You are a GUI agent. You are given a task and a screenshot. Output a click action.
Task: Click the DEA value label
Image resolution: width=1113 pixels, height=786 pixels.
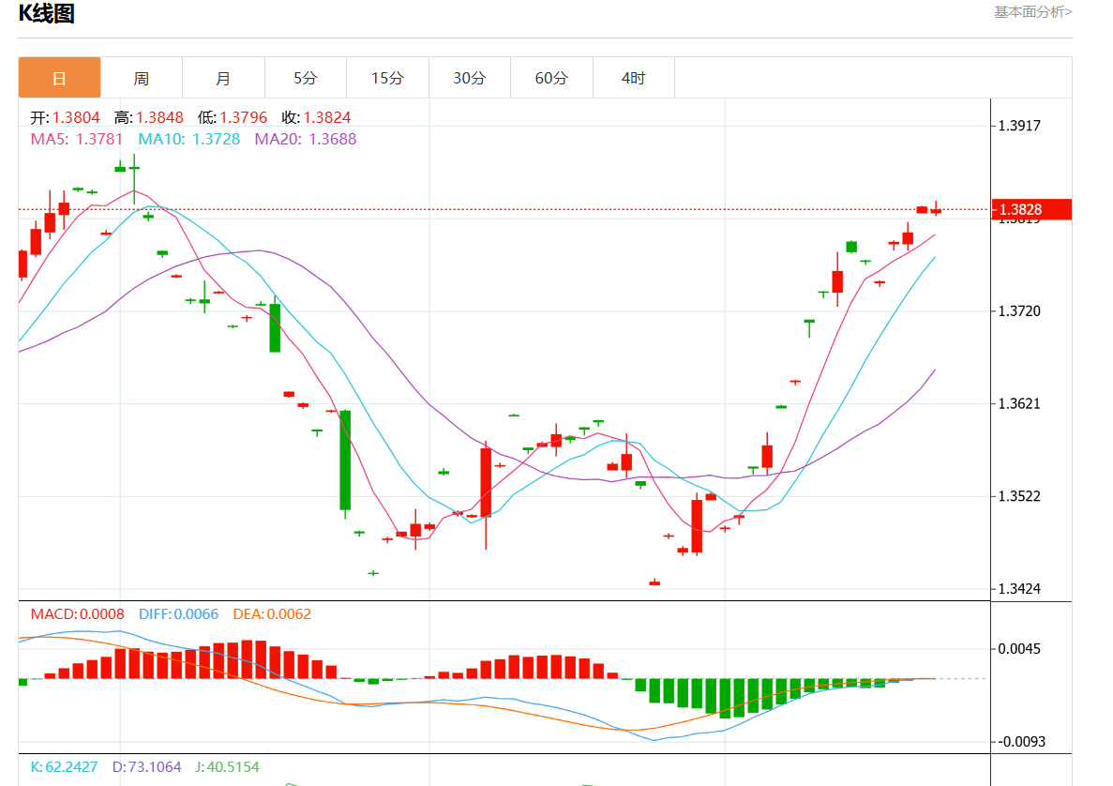271,614
